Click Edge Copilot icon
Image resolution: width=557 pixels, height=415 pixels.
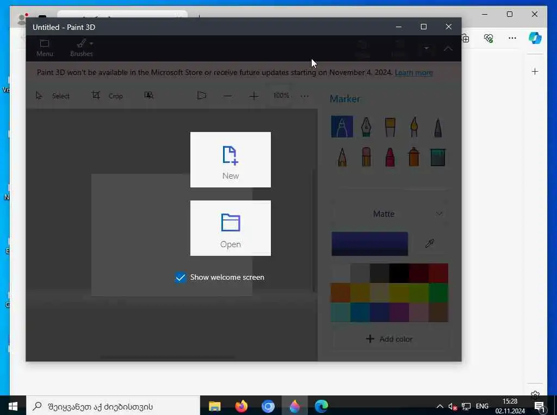coord(535,38)
